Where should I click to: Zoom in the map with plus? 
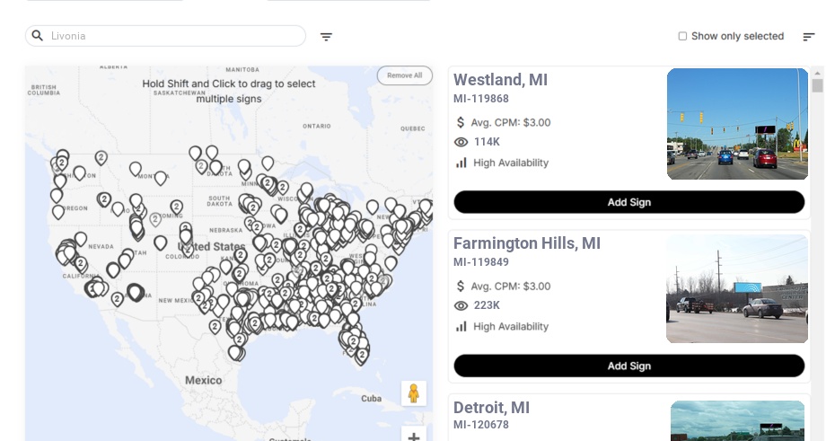414,436
